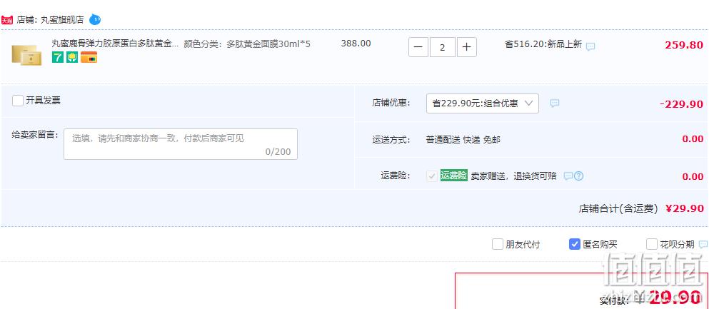Open the info bubble beside 花呗分期
Image resolution: width=709 pixels, height=309 pixels.
click(x=703, y=244)
